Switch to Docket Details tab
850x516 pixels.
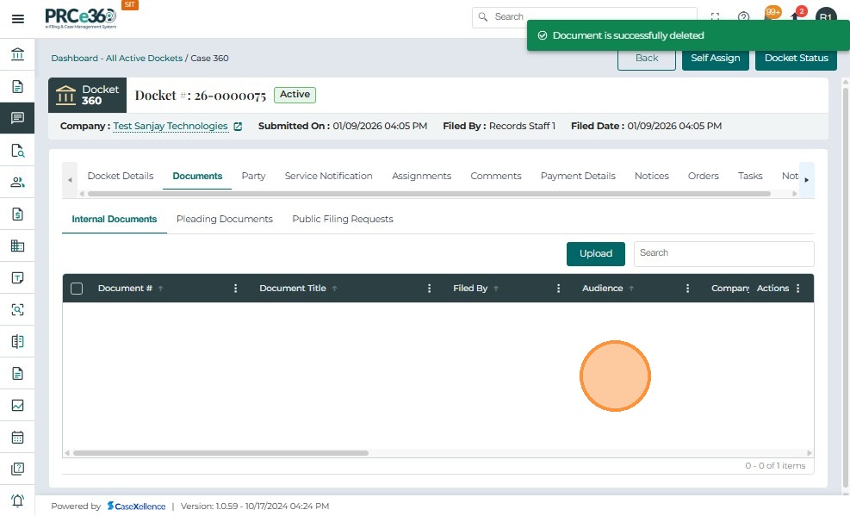[x=121, y=176]
